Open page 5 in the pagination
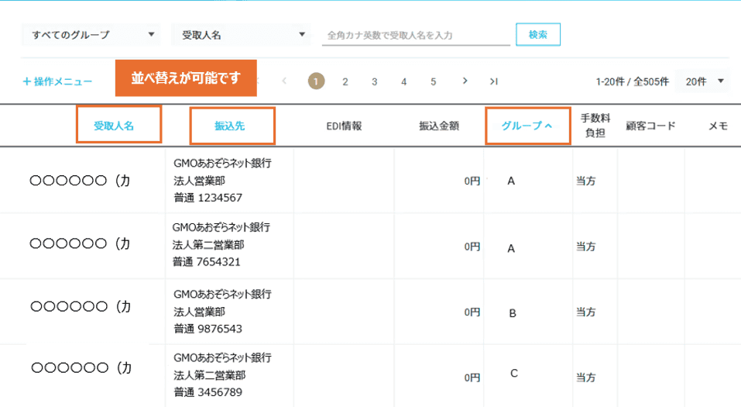The image size is (741, 407). click(433, 81)
